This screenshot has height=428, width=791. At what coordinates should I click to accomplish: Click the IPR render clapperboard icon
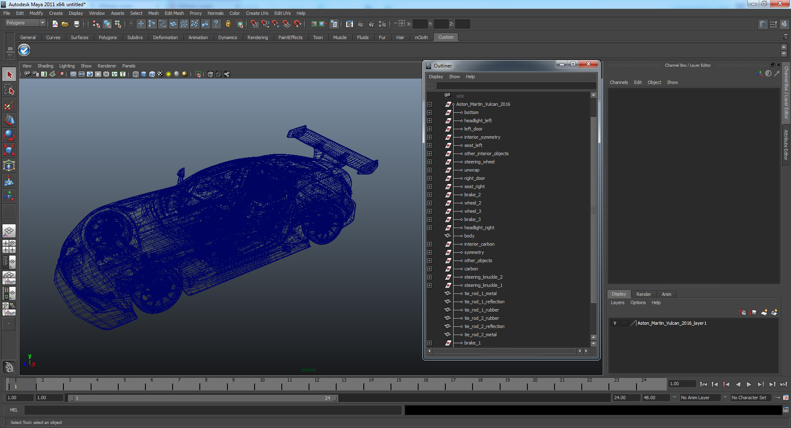372,24
